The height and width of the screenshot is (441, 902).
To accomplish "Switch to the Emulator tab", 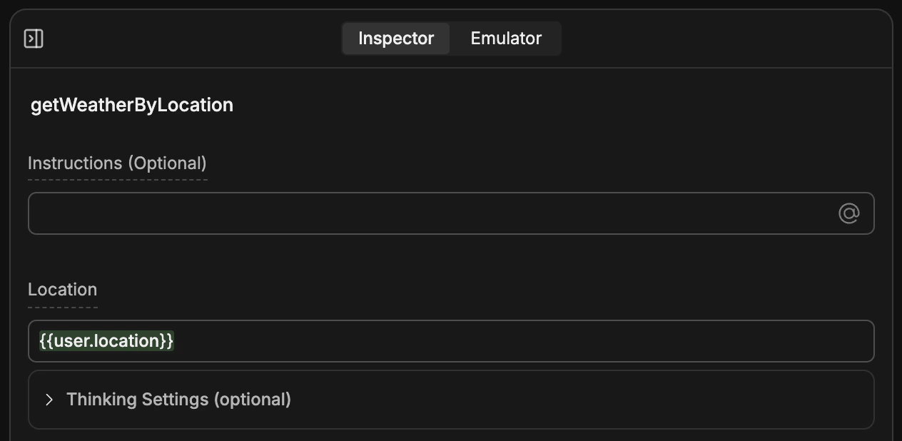I will pos(505,39).
